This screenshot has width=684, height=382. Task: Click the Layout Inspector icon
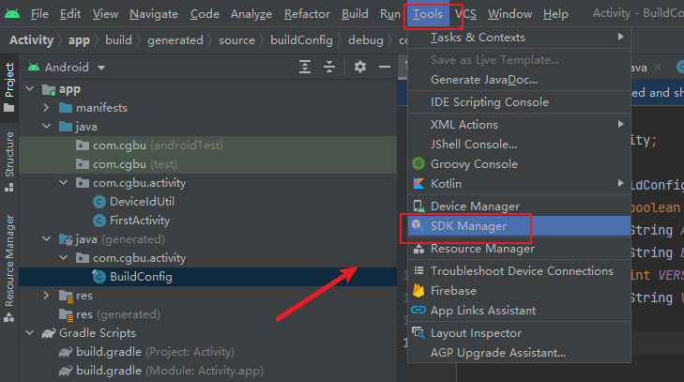point(418,332)
